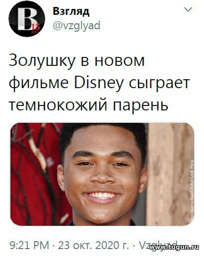Click the red backdrop in the photo
The image size is (204, 256).
tap(34, 174)
